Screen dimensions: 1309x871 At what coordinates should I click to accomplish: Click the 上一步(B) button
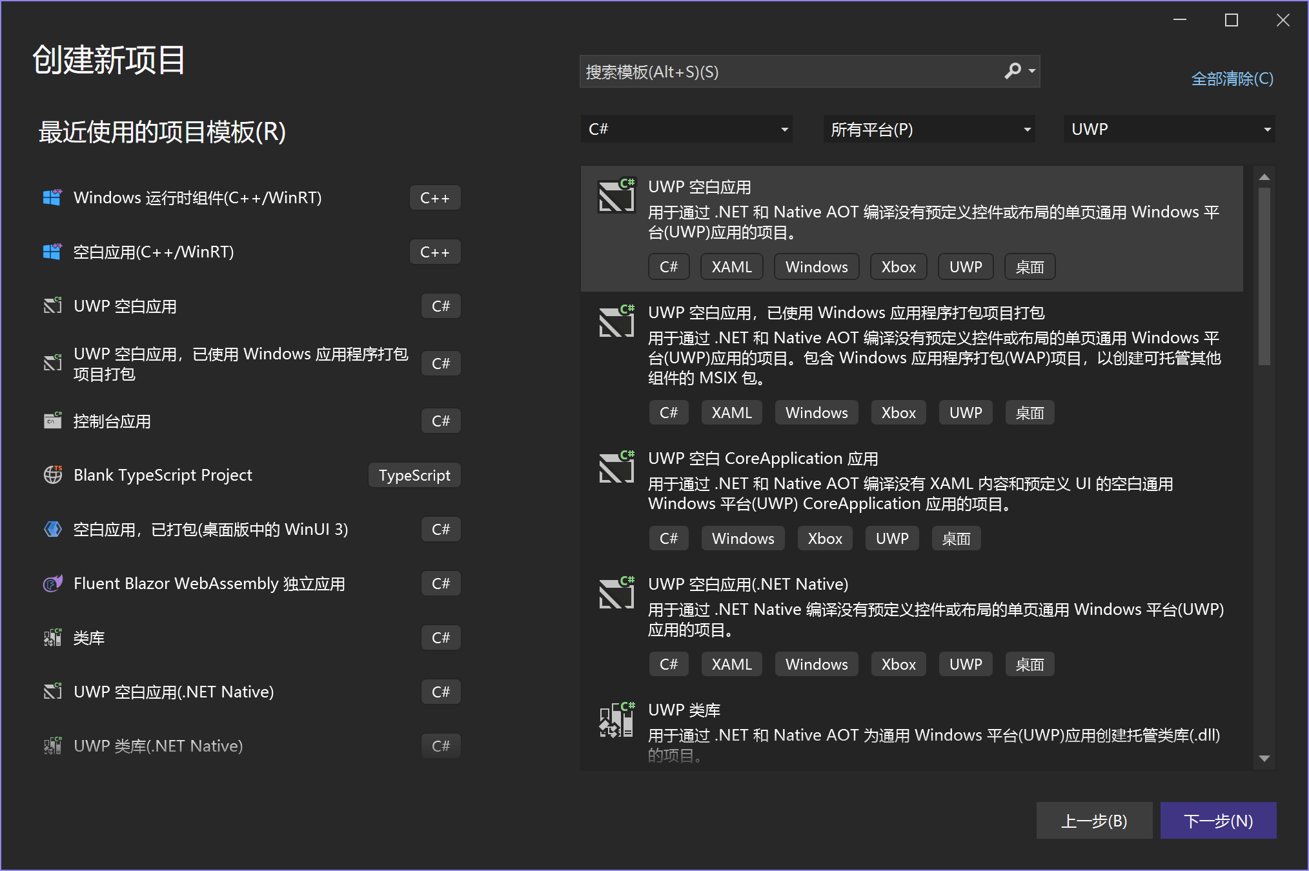(1094, 821)
